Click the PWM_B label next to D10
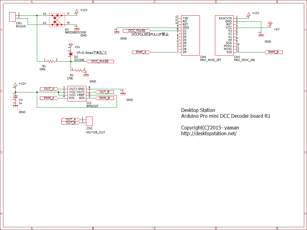This screenshot has height=230, width=307. pos(273,52)
